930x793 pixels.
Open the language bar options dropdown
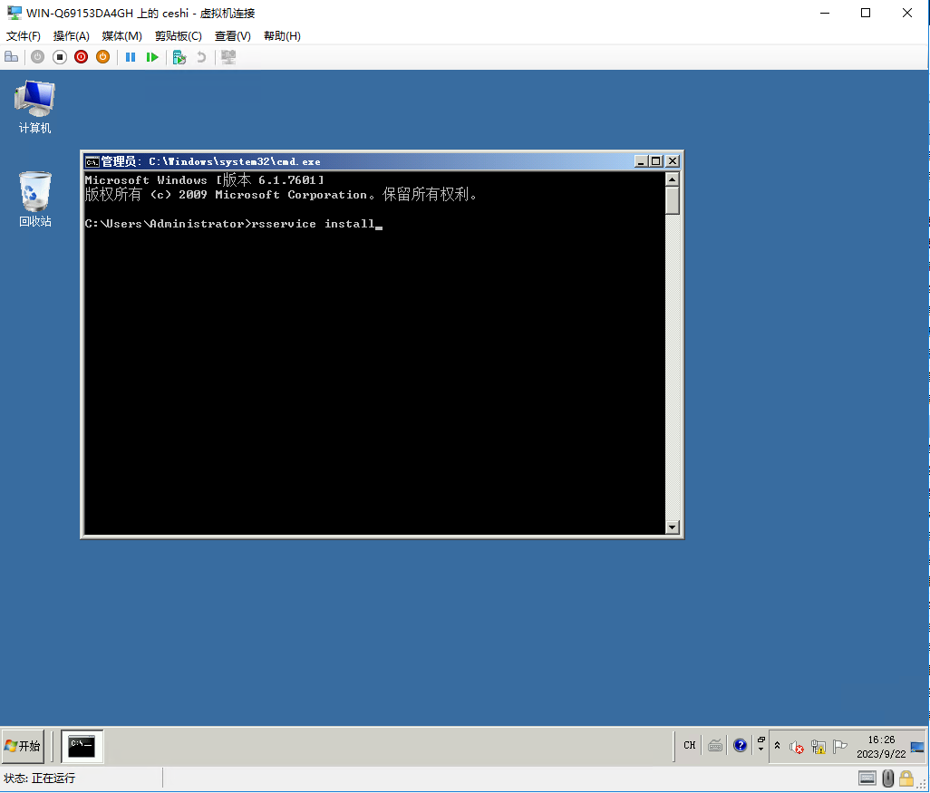pyautogui.click(x=760, y=746)
